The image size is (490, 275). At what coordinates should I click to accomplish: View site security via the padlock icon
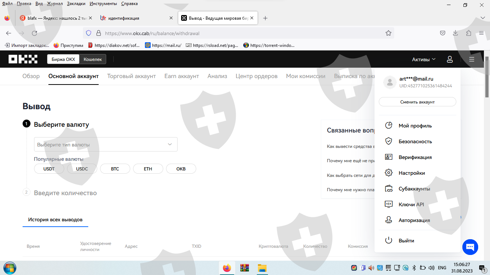[99, 33]
